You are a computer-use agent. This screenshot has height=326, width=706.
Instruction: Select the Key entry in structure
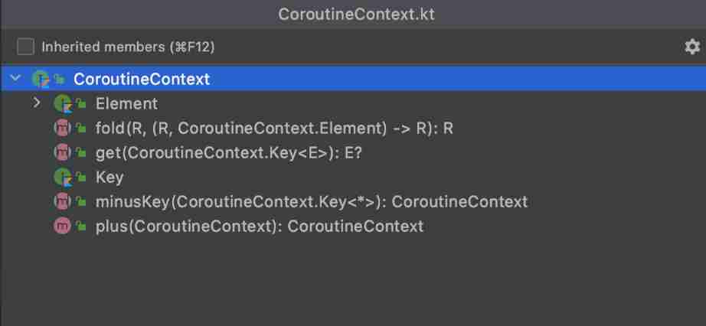coord(109,177)
